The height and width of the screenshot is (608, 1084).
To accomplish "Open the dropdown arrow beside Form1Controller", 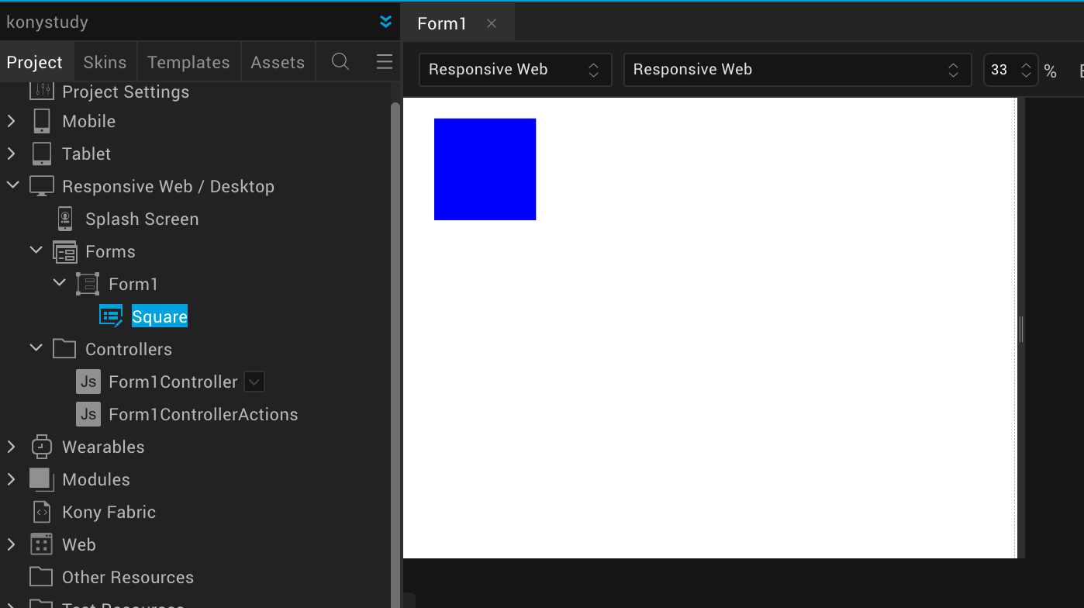I will click(254, 382).
